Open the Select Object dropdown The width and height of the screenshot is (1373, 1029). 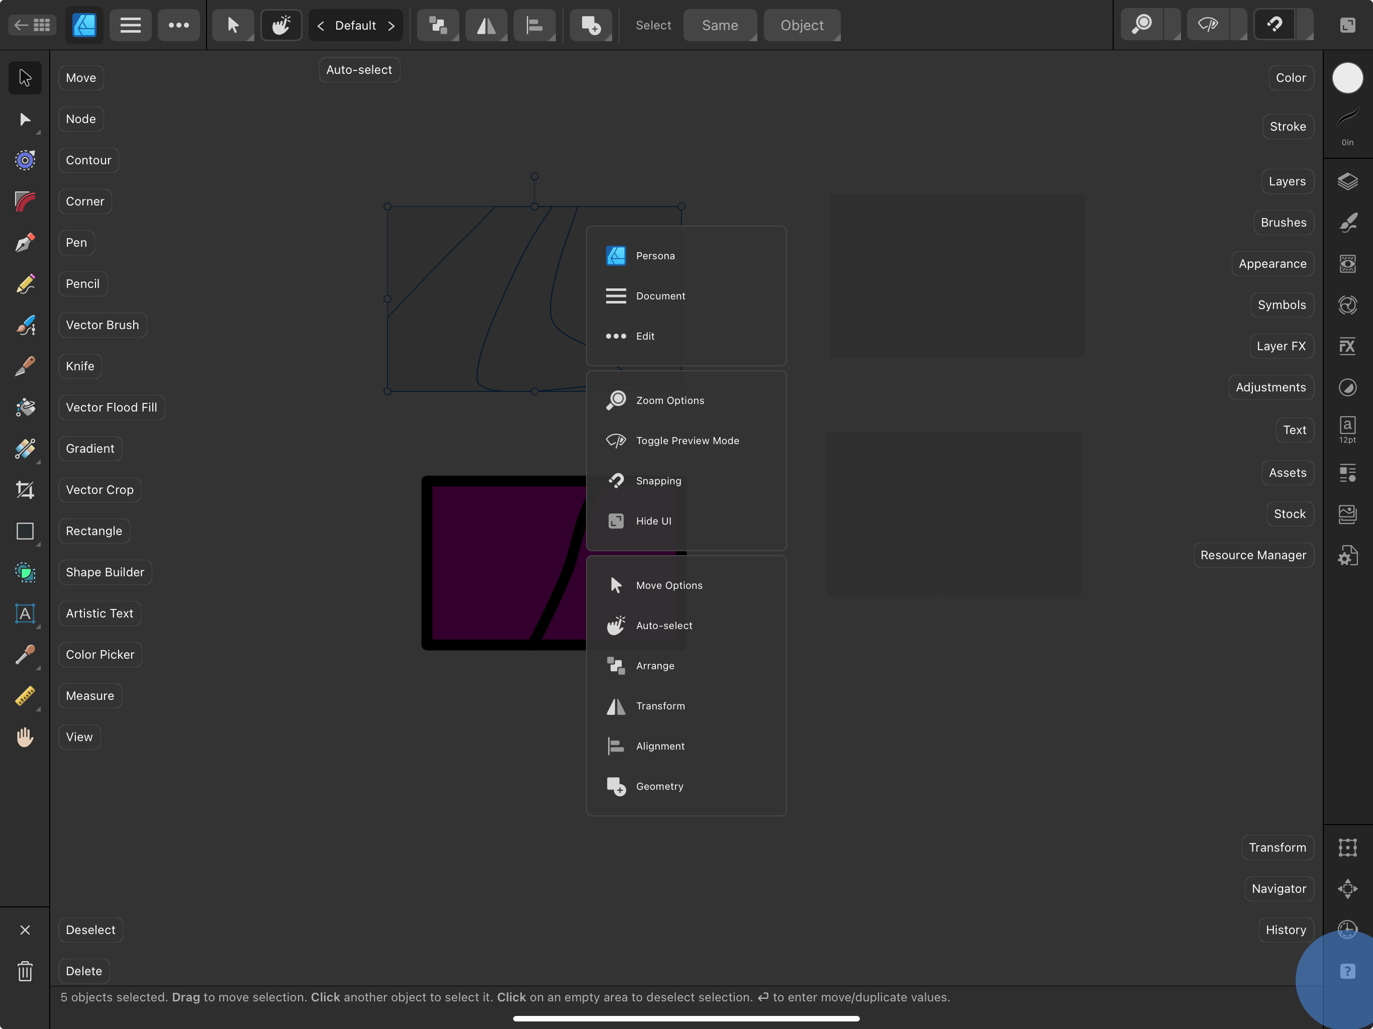802,26
